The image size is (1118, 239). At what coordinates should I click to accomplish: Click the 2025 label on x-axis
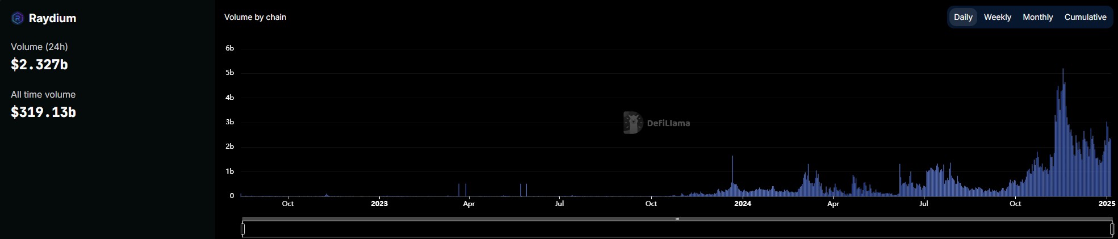(1107, 203)
